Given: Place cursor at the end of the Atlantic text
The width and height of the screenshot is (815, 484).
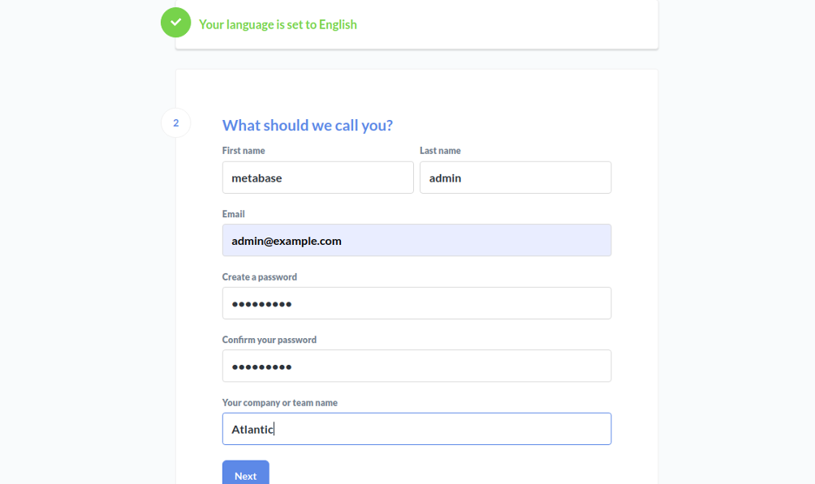Looking at the screenshot, I should pyautogui.click(x=274, y=430).
